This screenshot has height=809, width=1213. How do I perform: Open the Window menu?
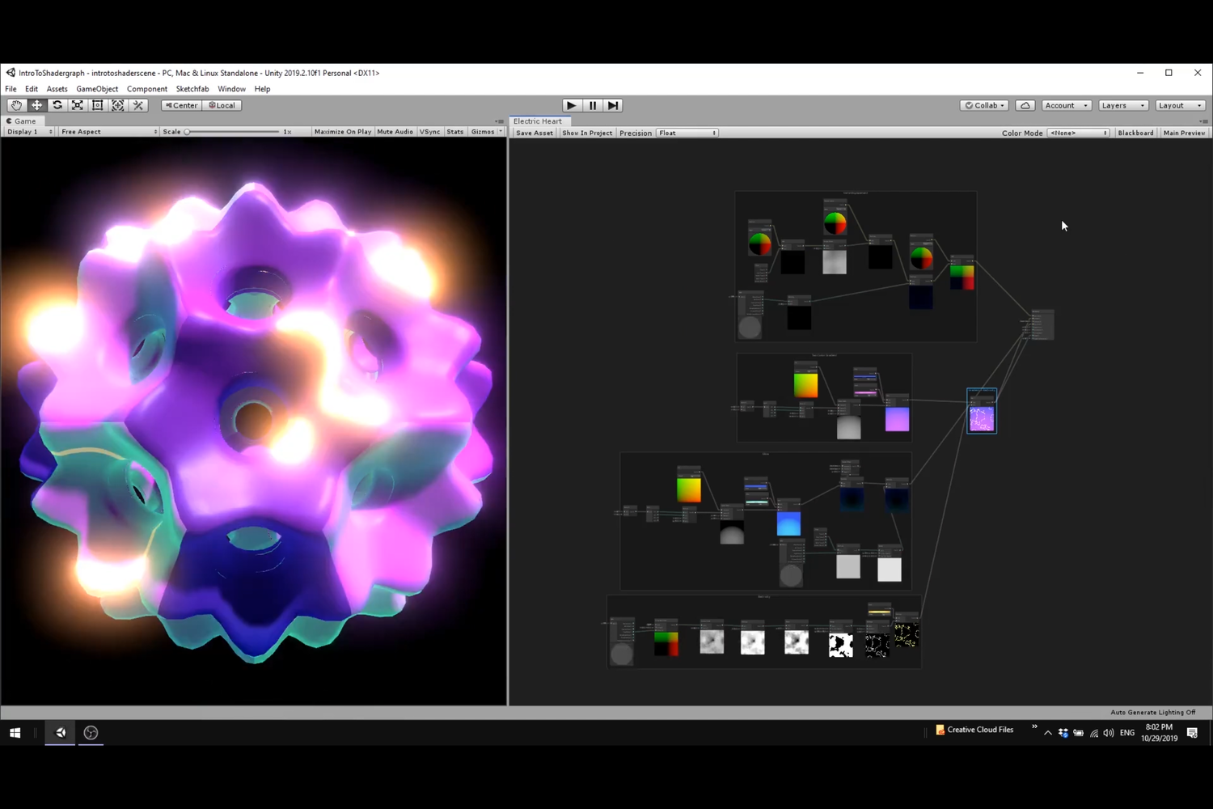click(x=232, y=89)
